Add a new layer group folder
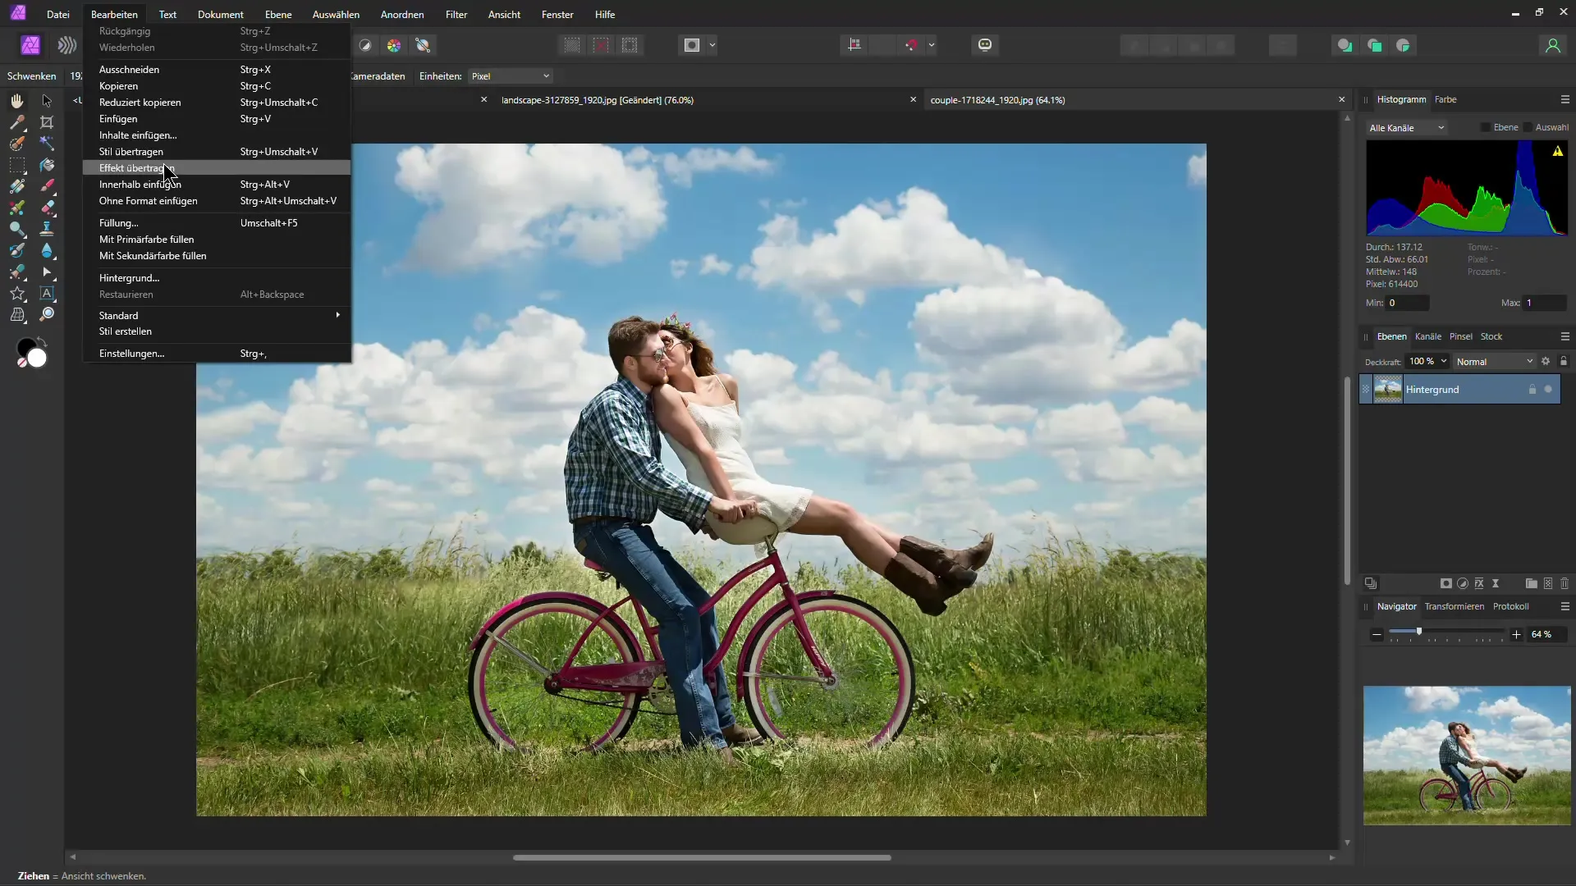The height and width of the screenshot is (886, 1576). click(1531, 583)
